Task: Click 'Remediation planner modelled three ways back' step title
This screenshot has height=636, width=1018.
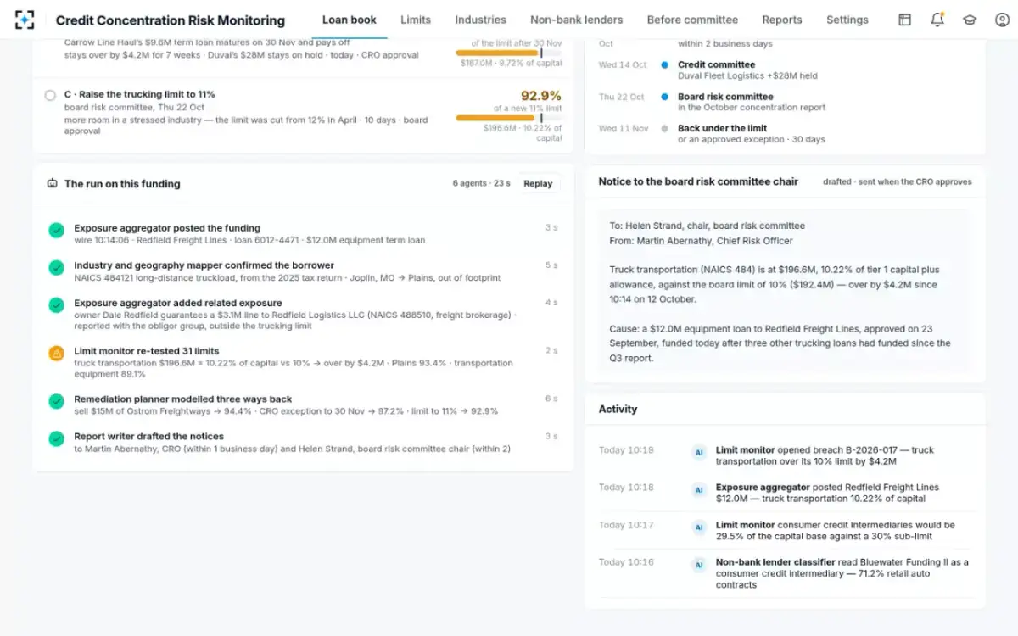Action: pyautogui.click(x=183, y=399)
